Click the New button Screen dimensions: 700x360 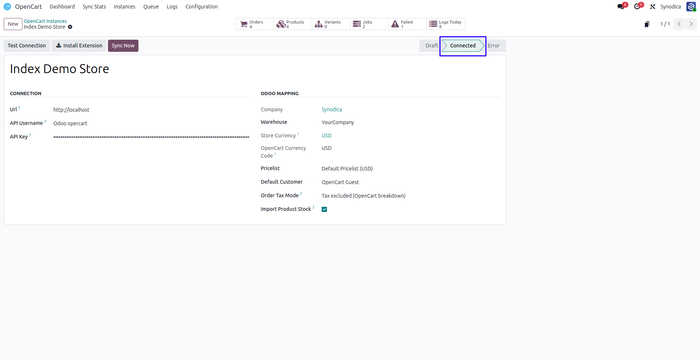point(13,24)
